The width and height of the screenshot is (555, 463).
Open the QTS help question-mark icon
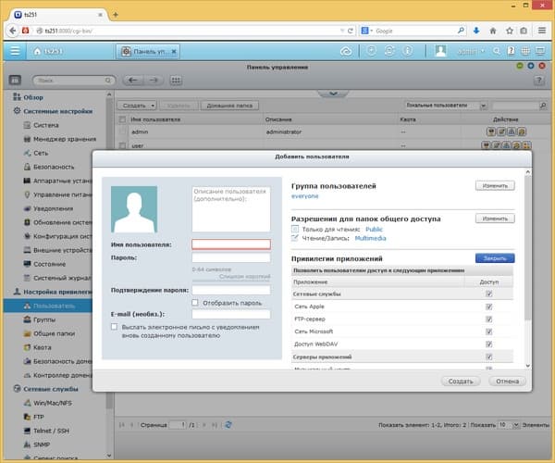(x=511, y=51)
